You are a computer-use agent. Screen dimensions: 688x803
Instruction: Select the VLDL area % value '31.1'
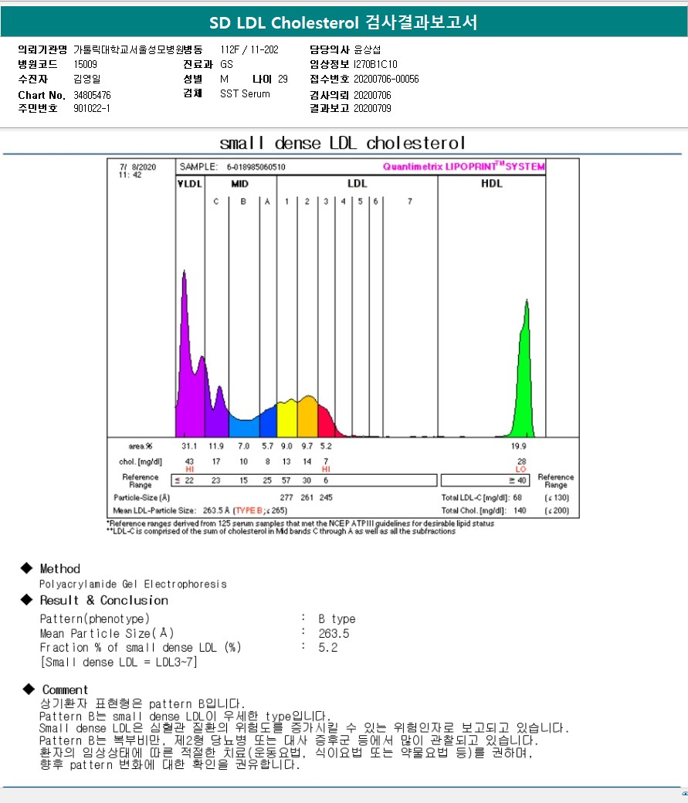click(189, 446)
